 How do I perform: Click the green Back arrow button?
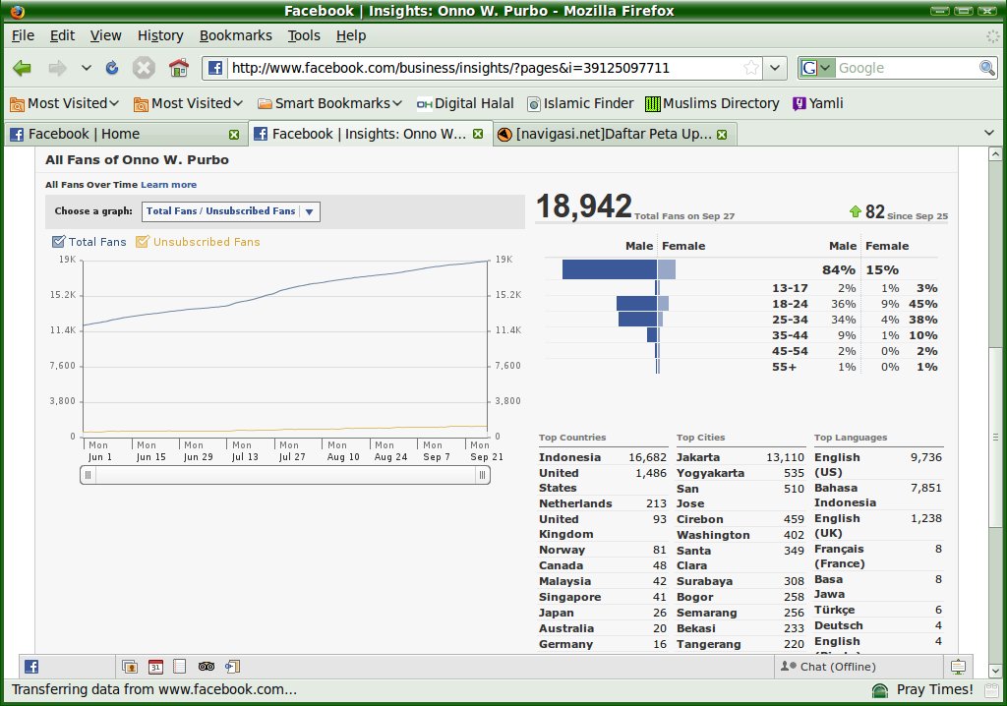22,68
